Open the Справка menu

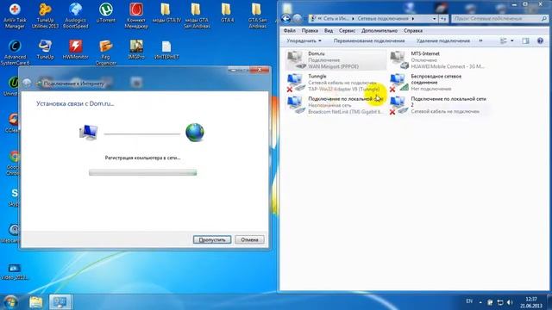[x=413, y=31]
